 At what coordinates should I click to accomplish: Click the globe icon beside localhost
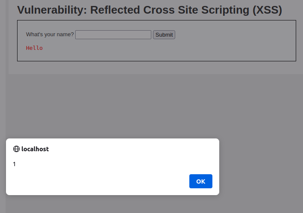coord(16,149)
